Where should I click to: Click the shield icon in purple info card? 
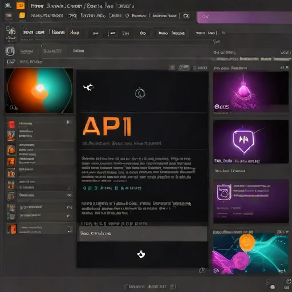224,192
